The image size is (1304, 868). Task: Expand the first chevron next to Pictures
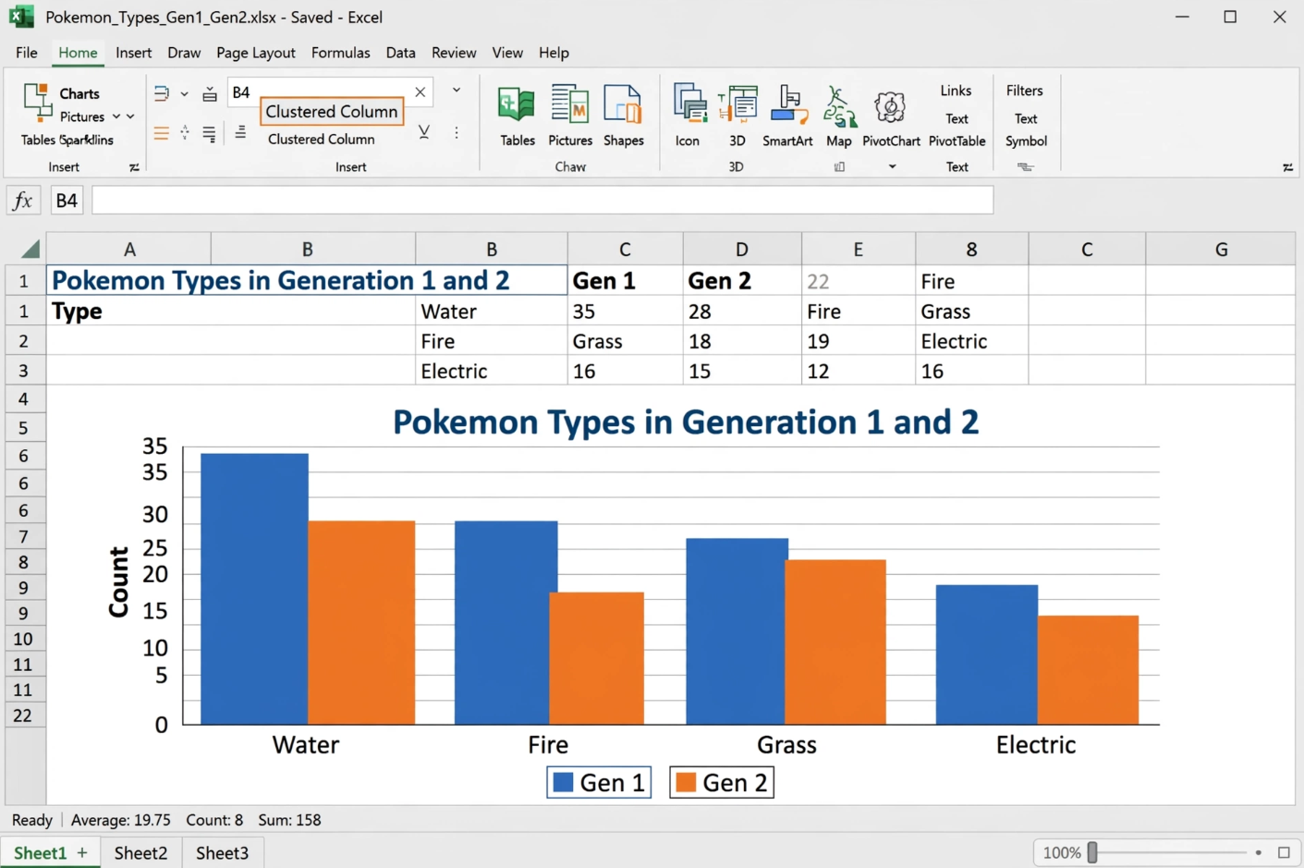pos(116,116)
